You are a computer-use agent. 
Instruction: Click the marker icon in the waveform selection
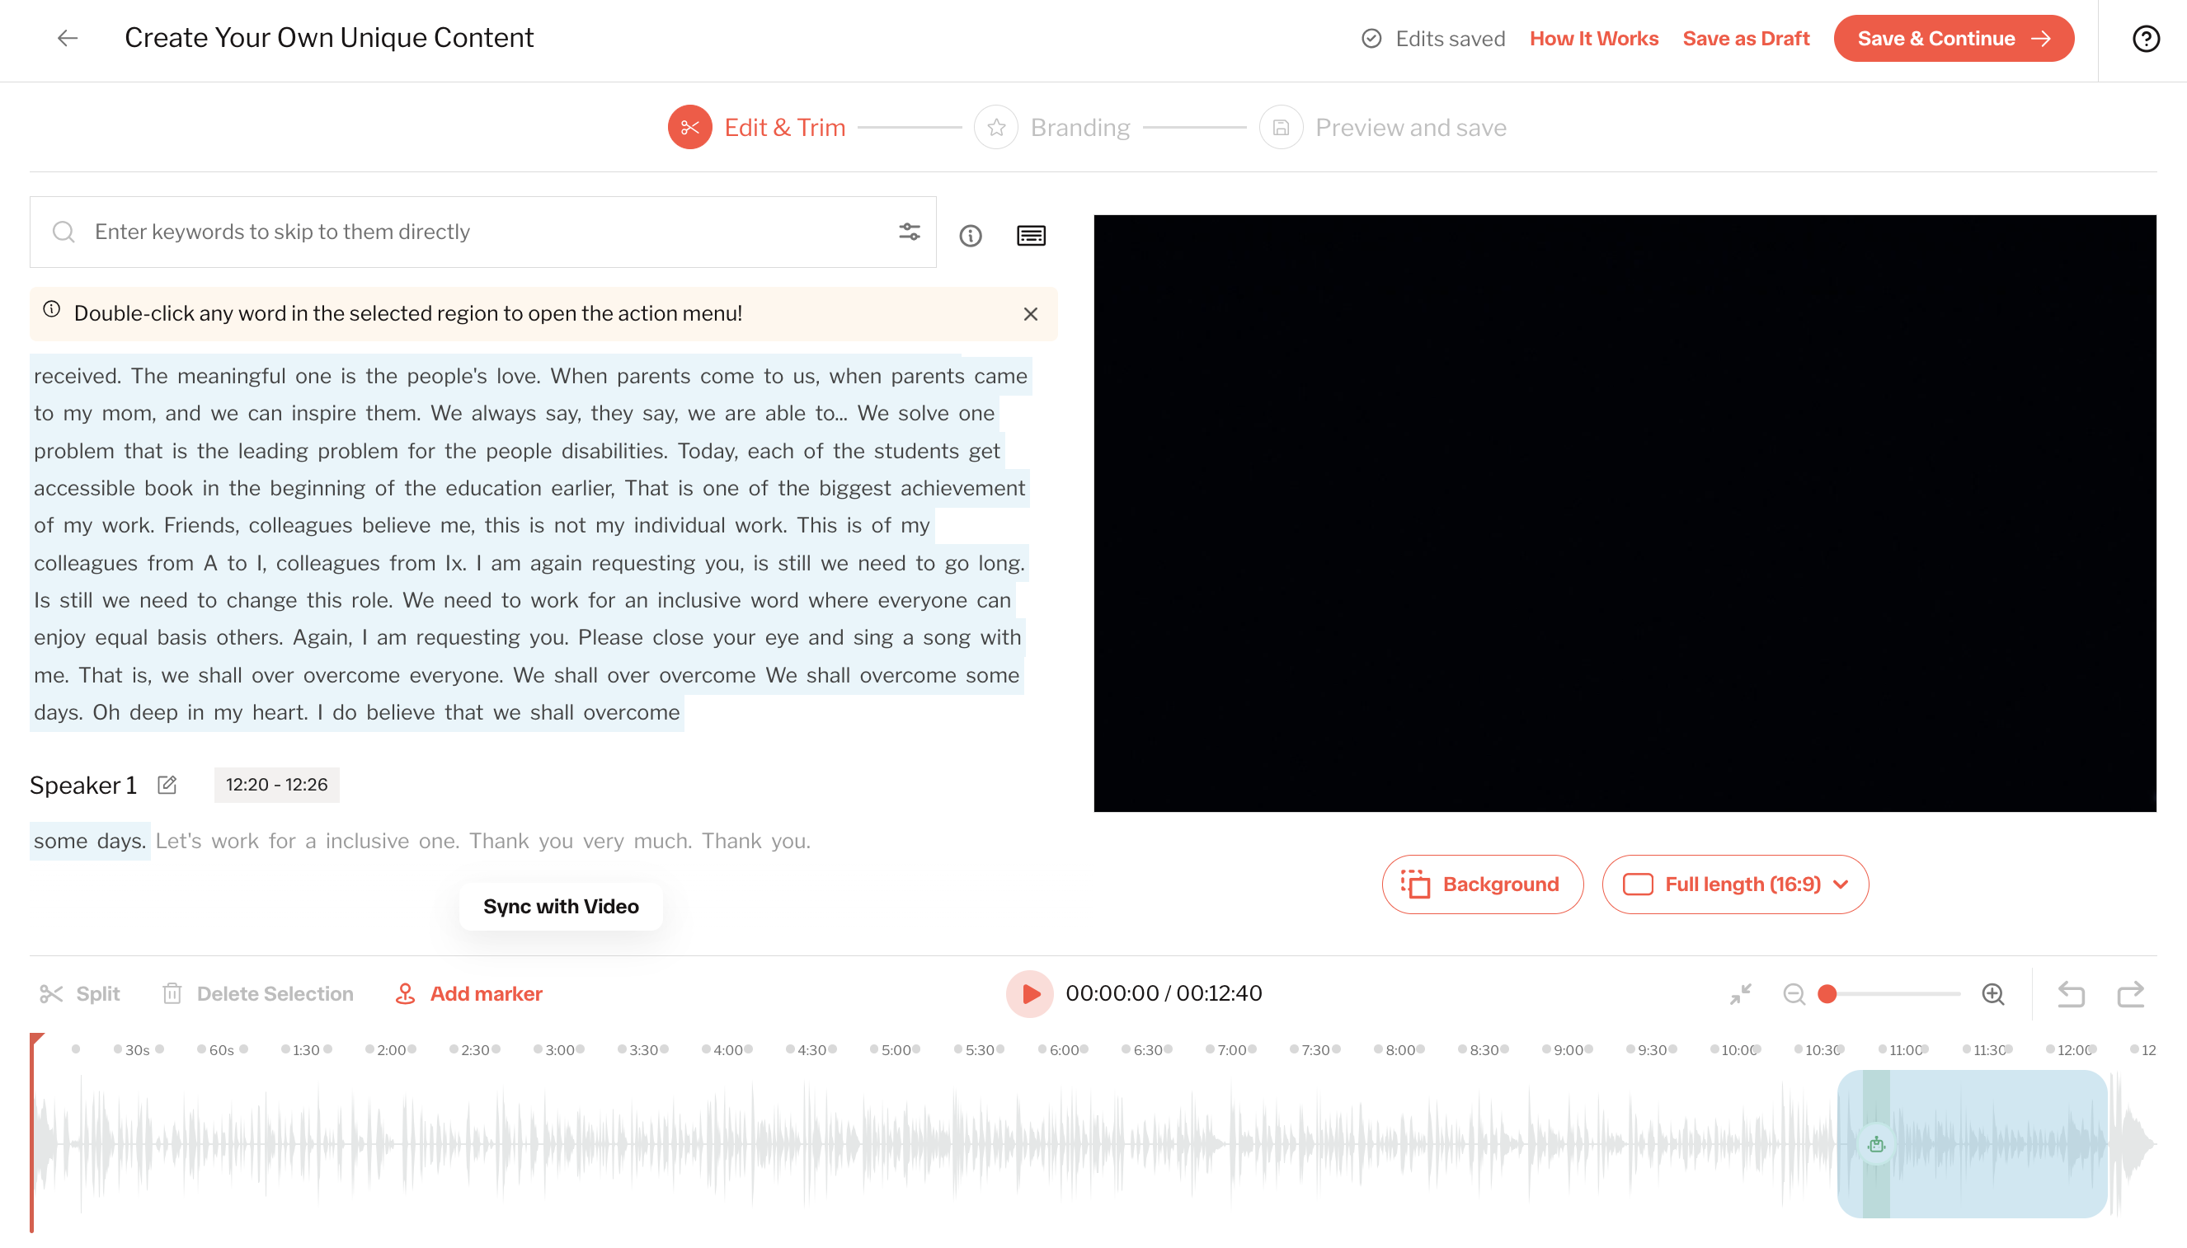tap(1876, 1144)
